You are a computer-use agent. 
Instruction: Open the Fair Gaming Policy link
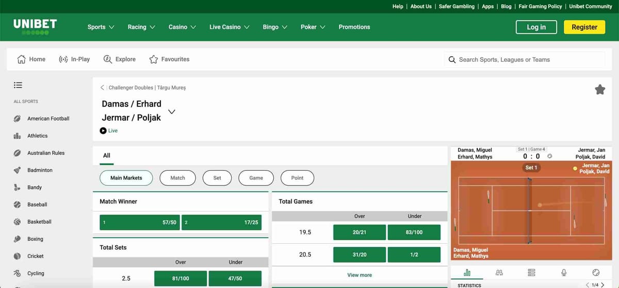click(x=541, y=6)
